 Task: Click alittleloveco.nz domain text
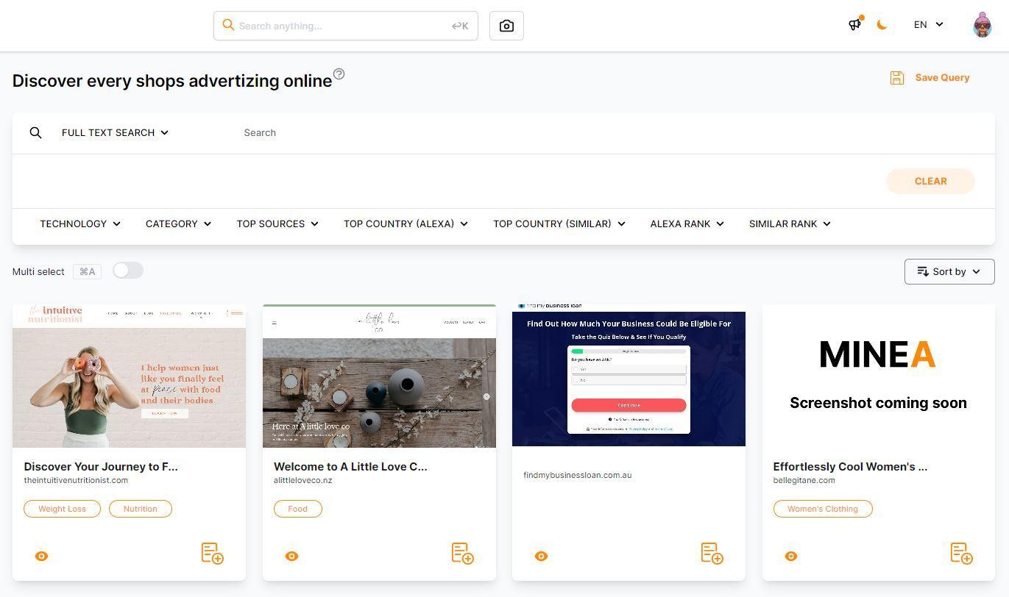[303, 480]
